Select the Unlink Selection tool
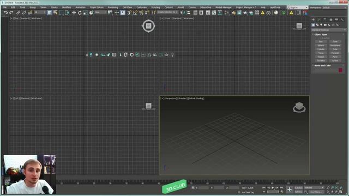Image resolution: width=349 pixels, height=196 pixels. pos(24,13)
